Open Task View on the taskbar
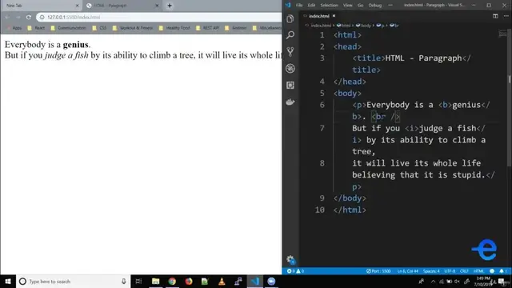 pyautogui.click(x=138, y=281)
